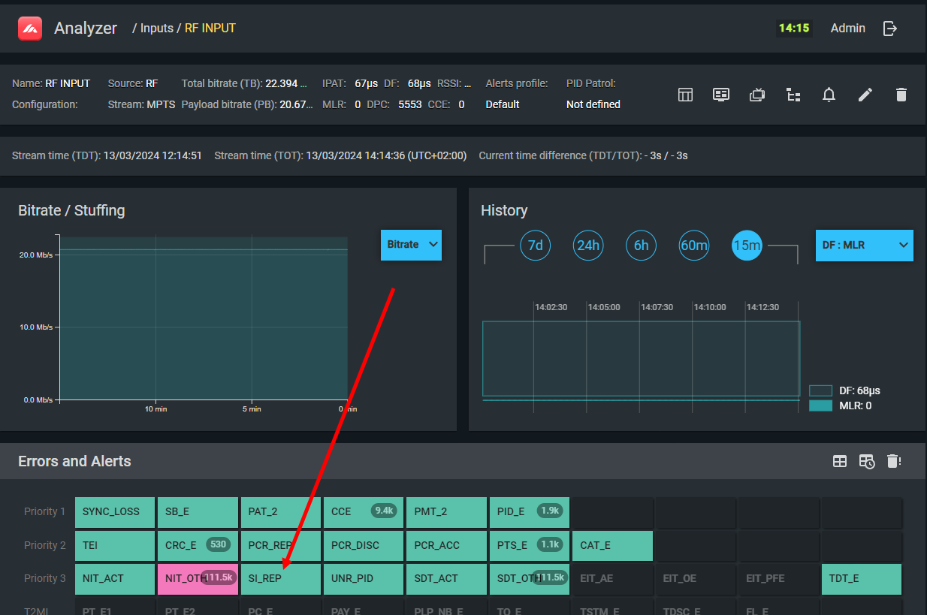This screenshot has height=615, width=927.
Task: Click the monitor dashboard icon
Action: 721,95
